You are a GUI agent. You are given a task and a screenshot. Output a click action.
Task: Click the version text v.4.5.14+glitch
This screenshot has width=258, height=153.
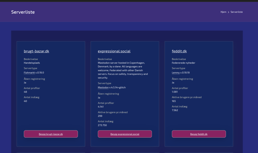(x=117, y=88)
